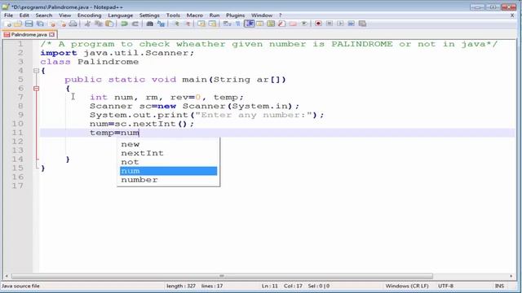Open the Encoding menu
Screen dimensions: 522x293
pyautogui.click(x=89, y=15)
